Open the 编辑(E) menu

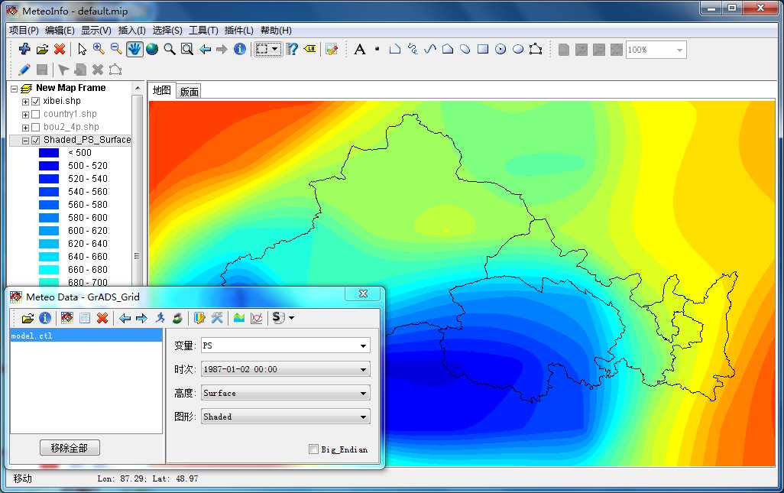click(60, 31)
